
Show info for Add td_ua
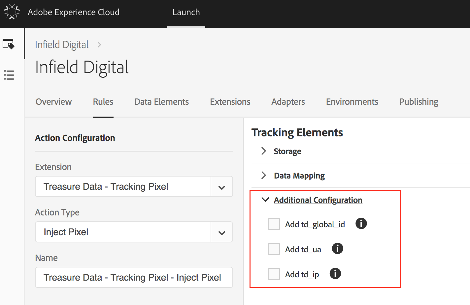pos(337,248)
